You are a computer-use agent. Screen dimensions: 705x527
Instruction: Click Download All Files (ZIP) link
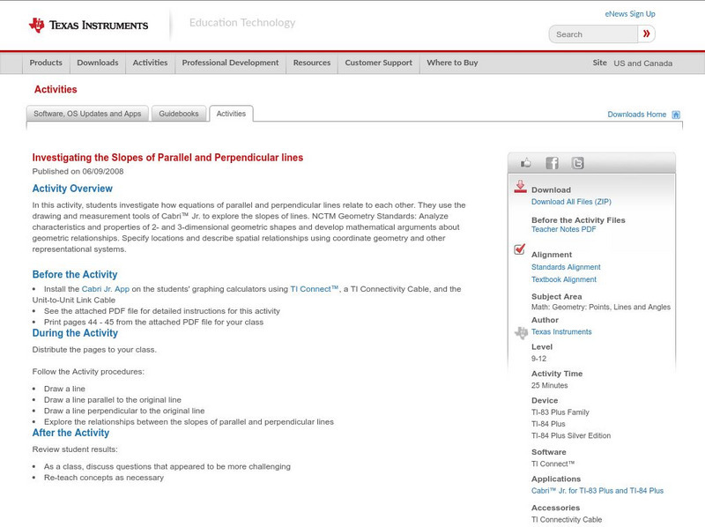(x=571, y=202)
